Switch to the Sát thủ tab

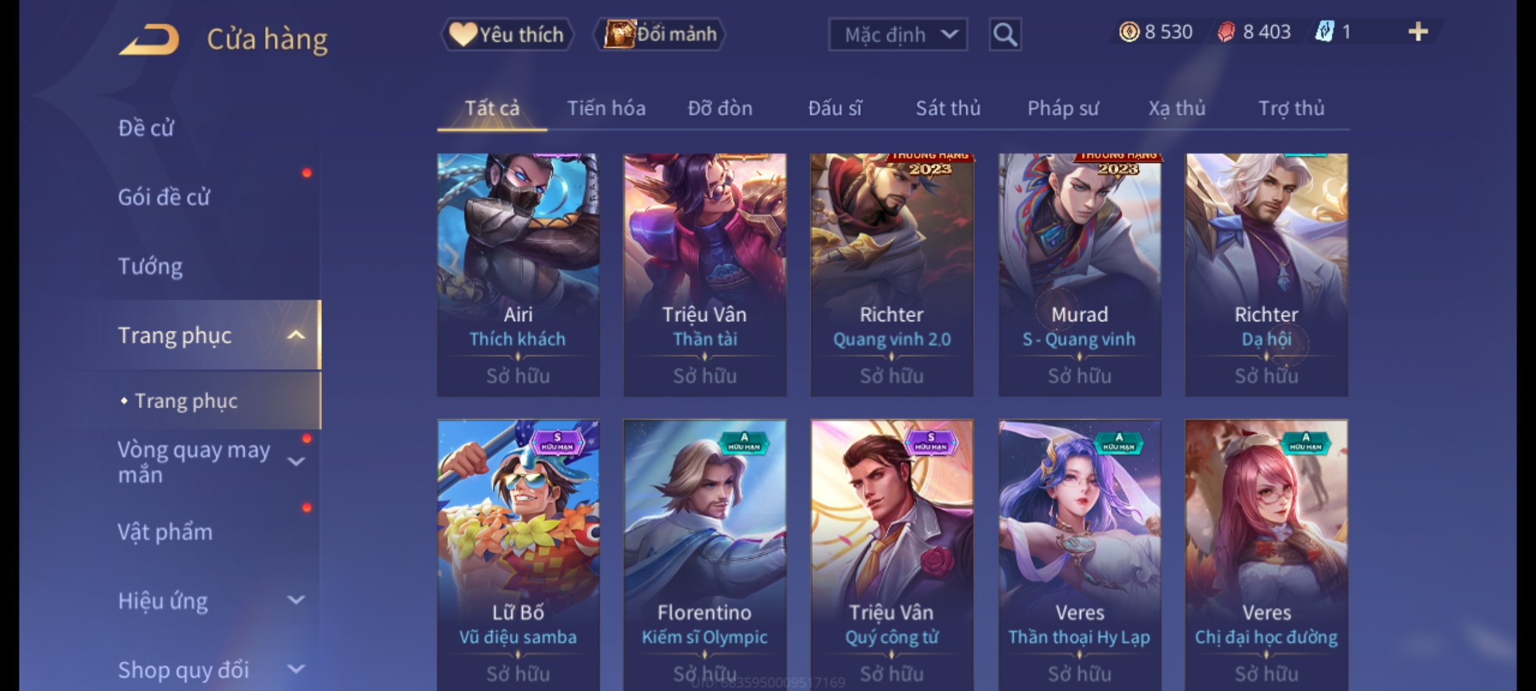pyautogui.click(x=948, y=108)
